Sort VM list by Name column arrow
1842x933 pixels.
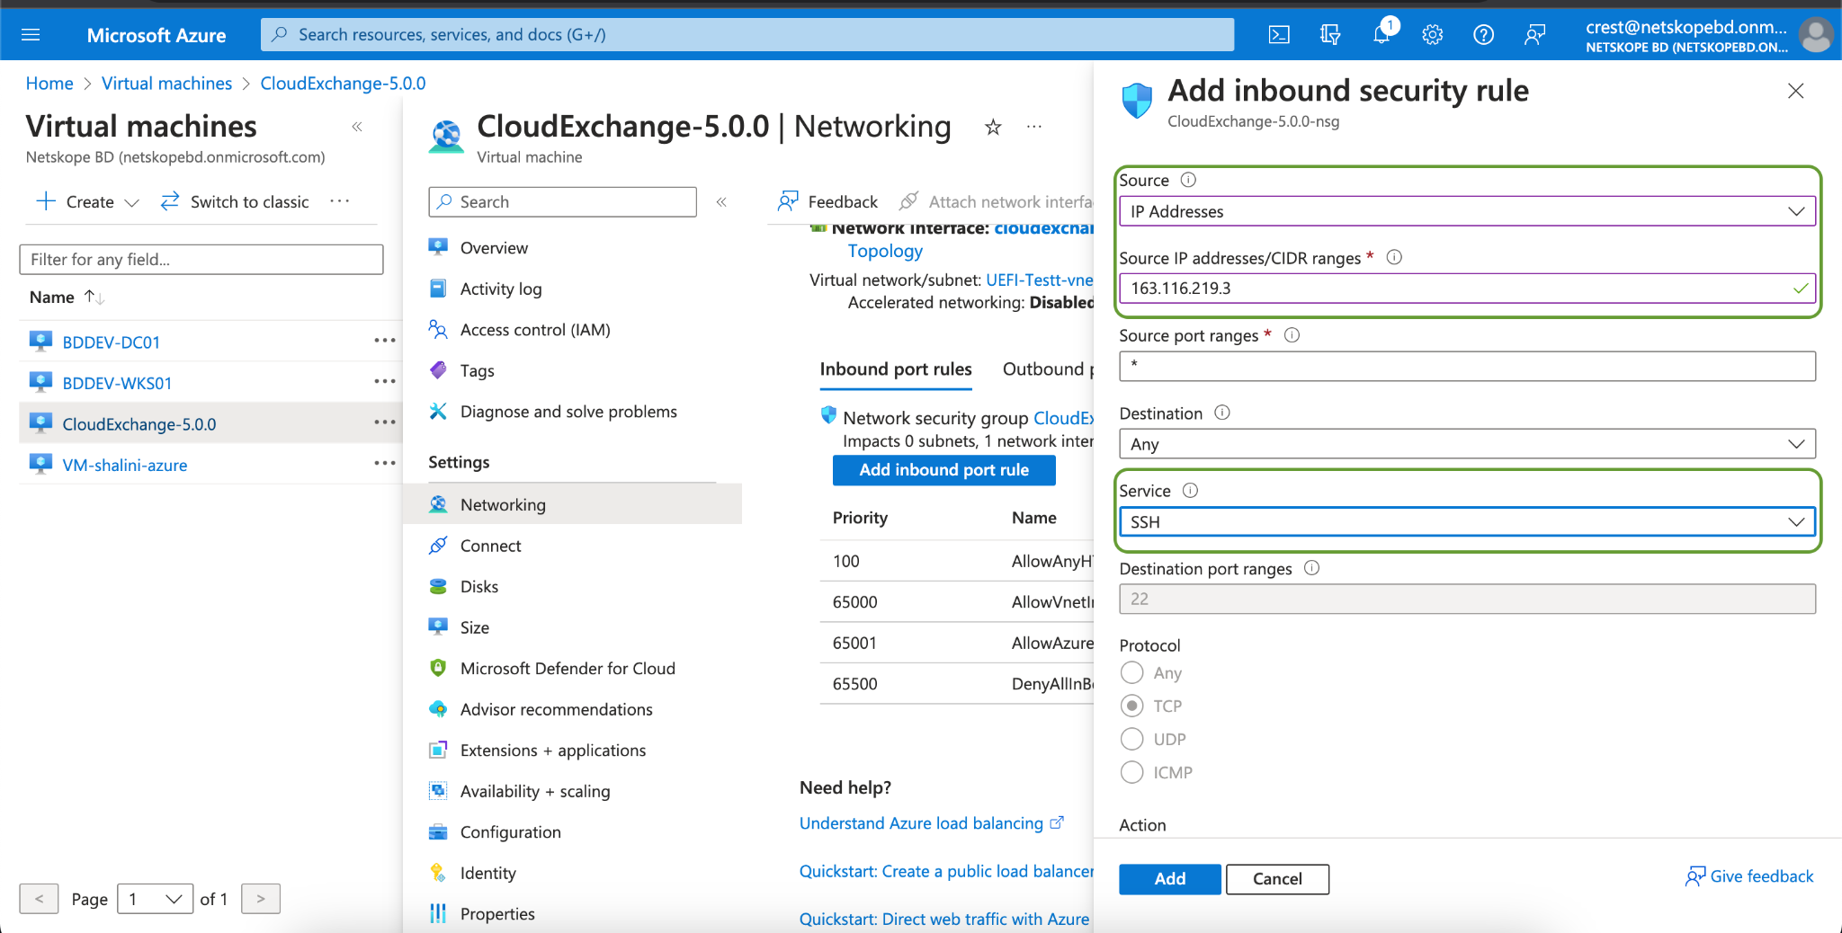[x=94, y=297]
